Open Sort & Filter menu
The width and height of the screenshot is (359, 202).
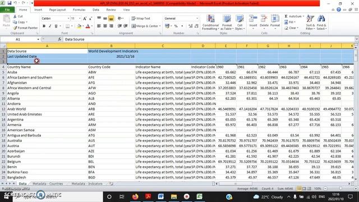pyautogui.click(x=310, y=22)
